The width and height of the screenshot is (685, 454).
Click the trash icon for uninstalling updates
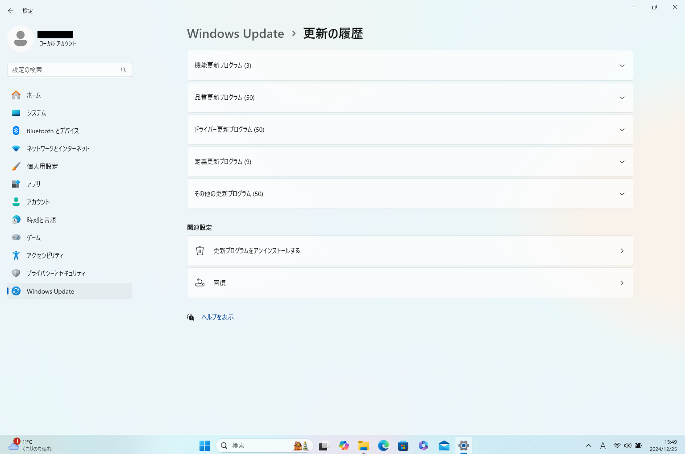(x=200, y=251)
